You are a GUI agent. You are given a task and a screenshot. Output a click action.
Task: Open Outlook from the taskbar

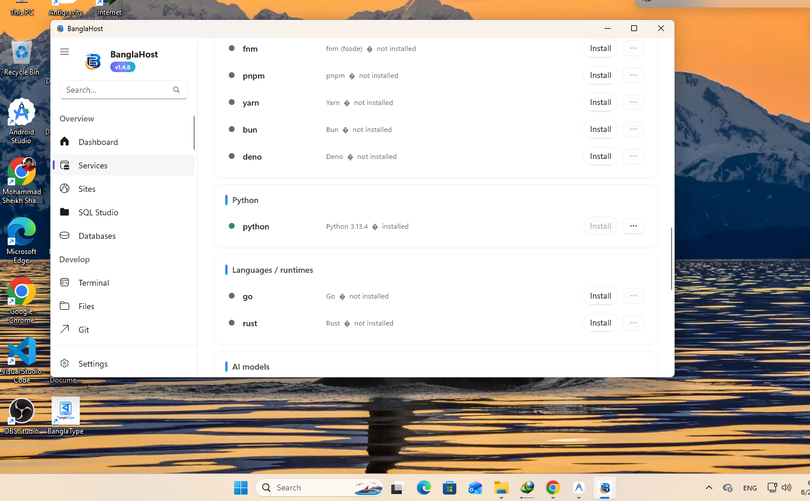(475, 488)
